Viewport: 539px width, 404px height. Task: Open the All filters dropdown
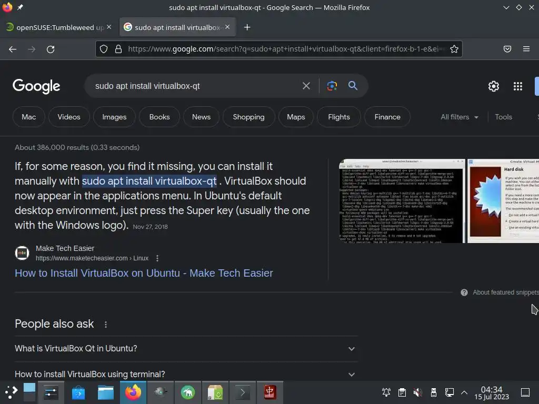pyautogui.click(x=460, y=117)
